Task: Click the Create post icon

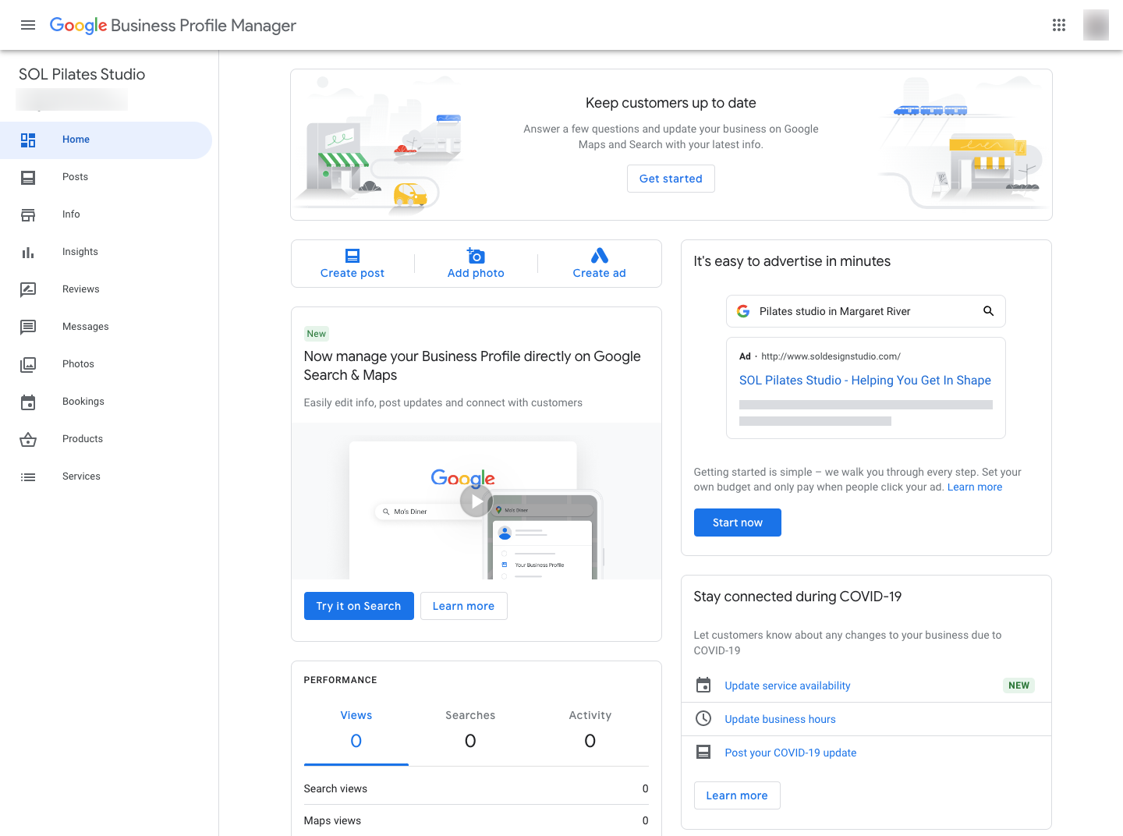Action: (352, 256)
